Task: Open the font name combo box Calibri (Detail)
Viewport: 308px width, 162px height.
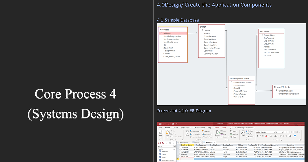Action: click(x=266, y=132)
